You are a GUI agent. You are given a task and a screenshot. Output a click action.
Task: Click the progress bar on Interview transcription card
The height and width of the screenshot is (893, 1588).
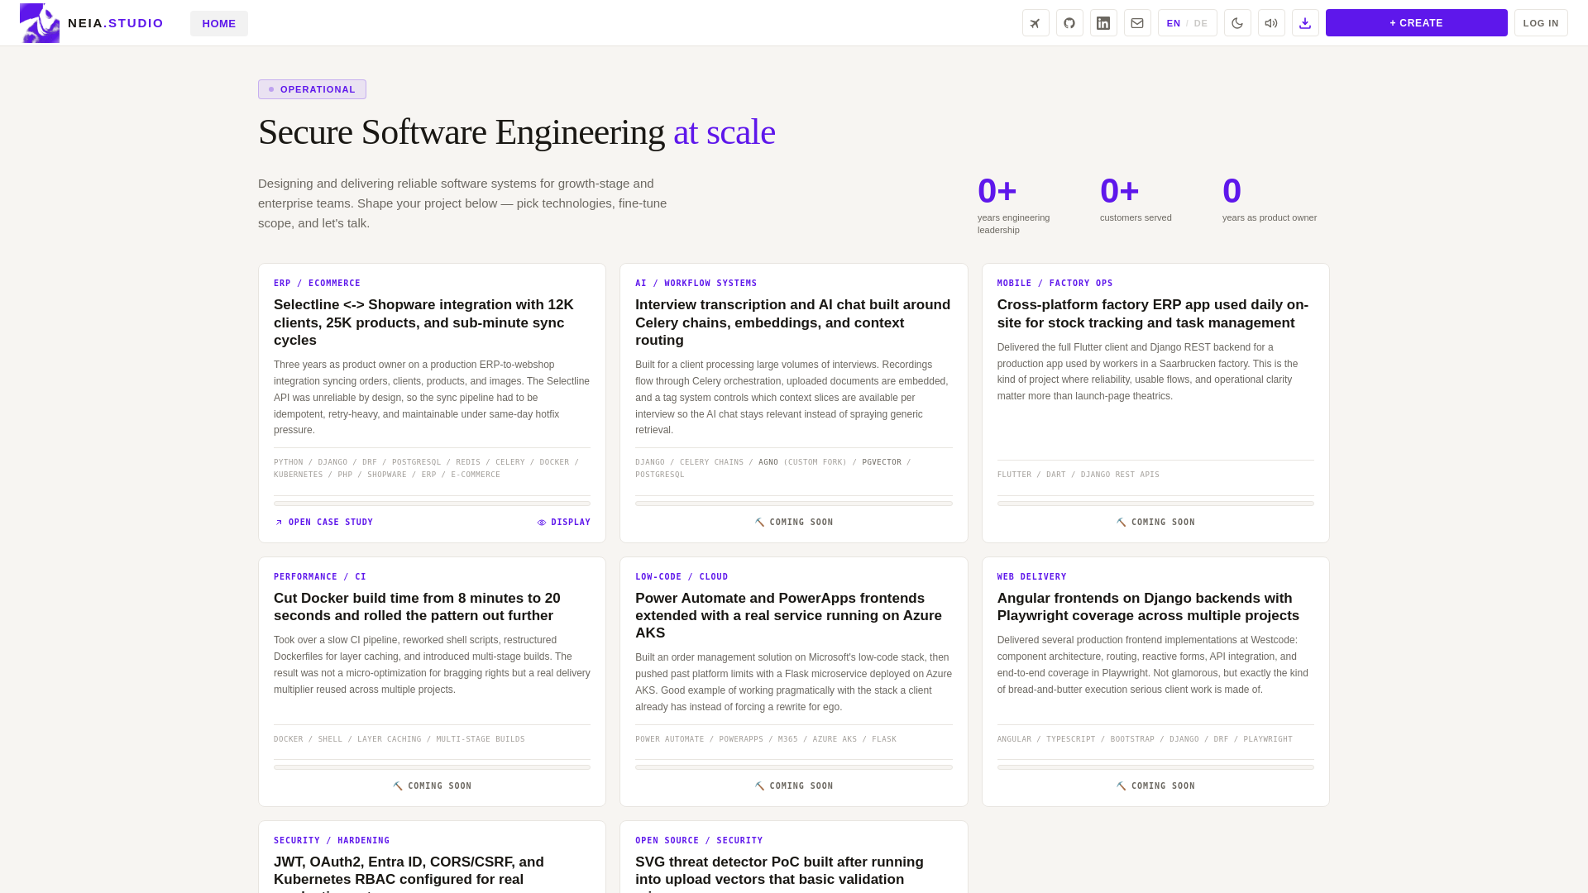tap(794, 504)
